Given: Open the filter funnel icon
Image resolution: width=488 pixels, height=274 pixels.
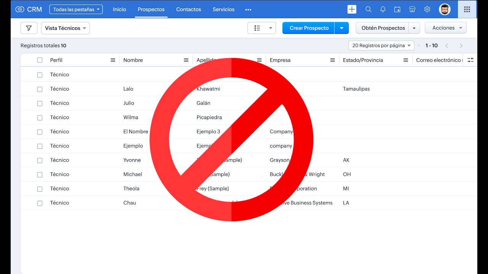Looking at the screenshot, I should [x=29, y=28].
